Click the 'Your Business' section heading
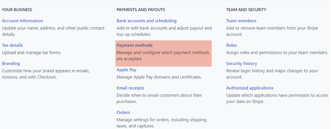This screenshot has height=129, width=331. coord(17,10)
